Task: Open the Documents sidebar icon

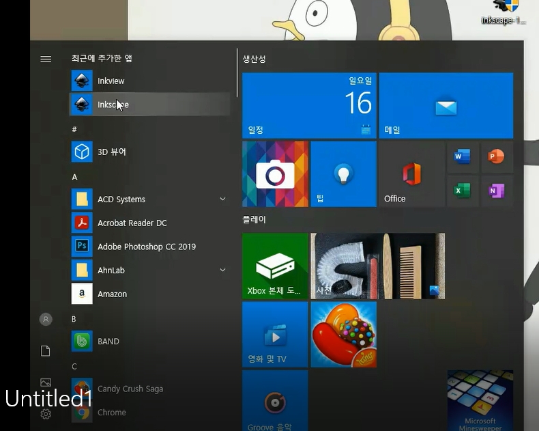Action: [x=46, y=351]
